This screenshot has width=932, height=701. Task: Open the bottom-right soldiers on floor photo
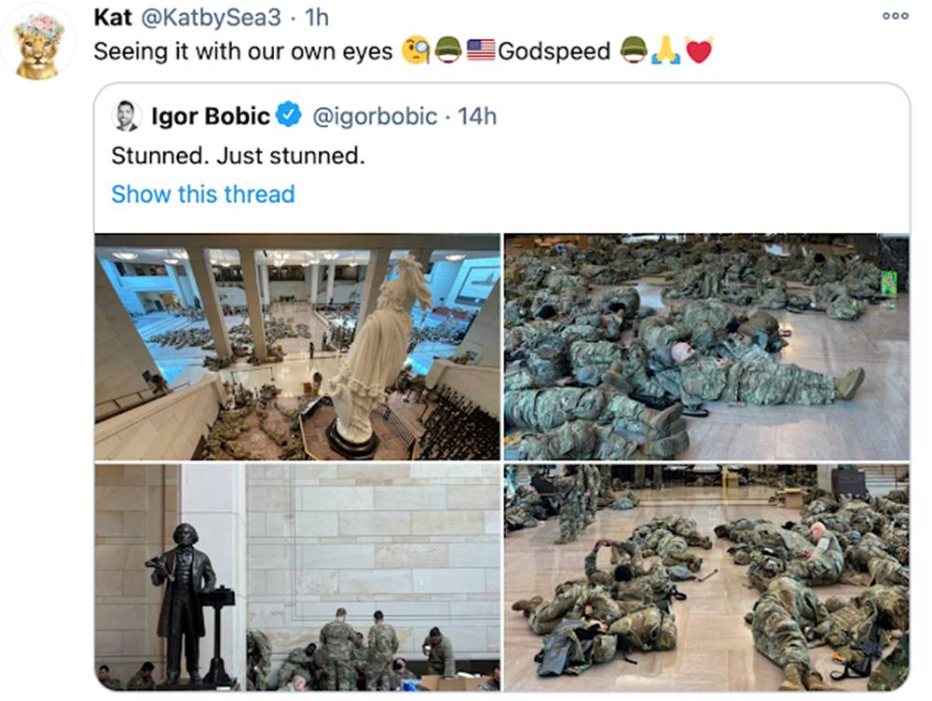(x=706, y=577)
